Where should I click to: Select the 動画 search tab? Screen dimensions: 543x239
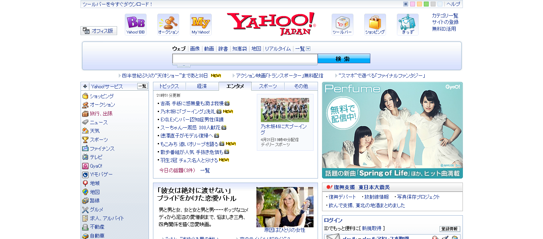point(209,49)
